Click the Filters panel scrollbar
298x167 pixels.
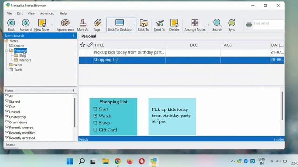[74, 112]
